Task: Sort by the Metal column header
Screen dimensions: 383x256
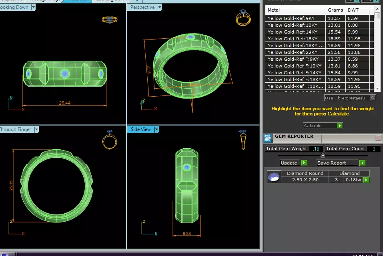Action: (295, 10)
